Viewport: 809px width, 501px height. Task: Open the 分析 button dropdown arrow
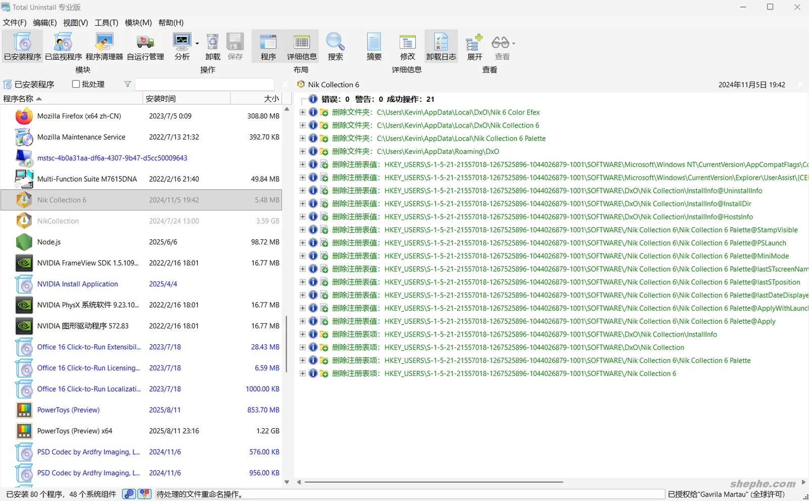(197, 44)
